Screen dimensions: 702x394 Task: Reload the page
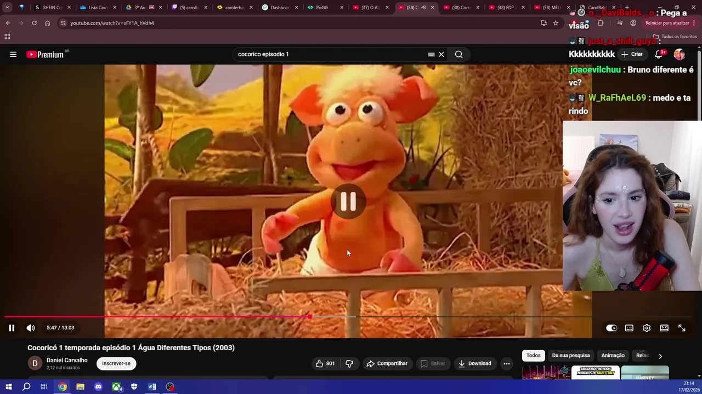pos(34,23)
